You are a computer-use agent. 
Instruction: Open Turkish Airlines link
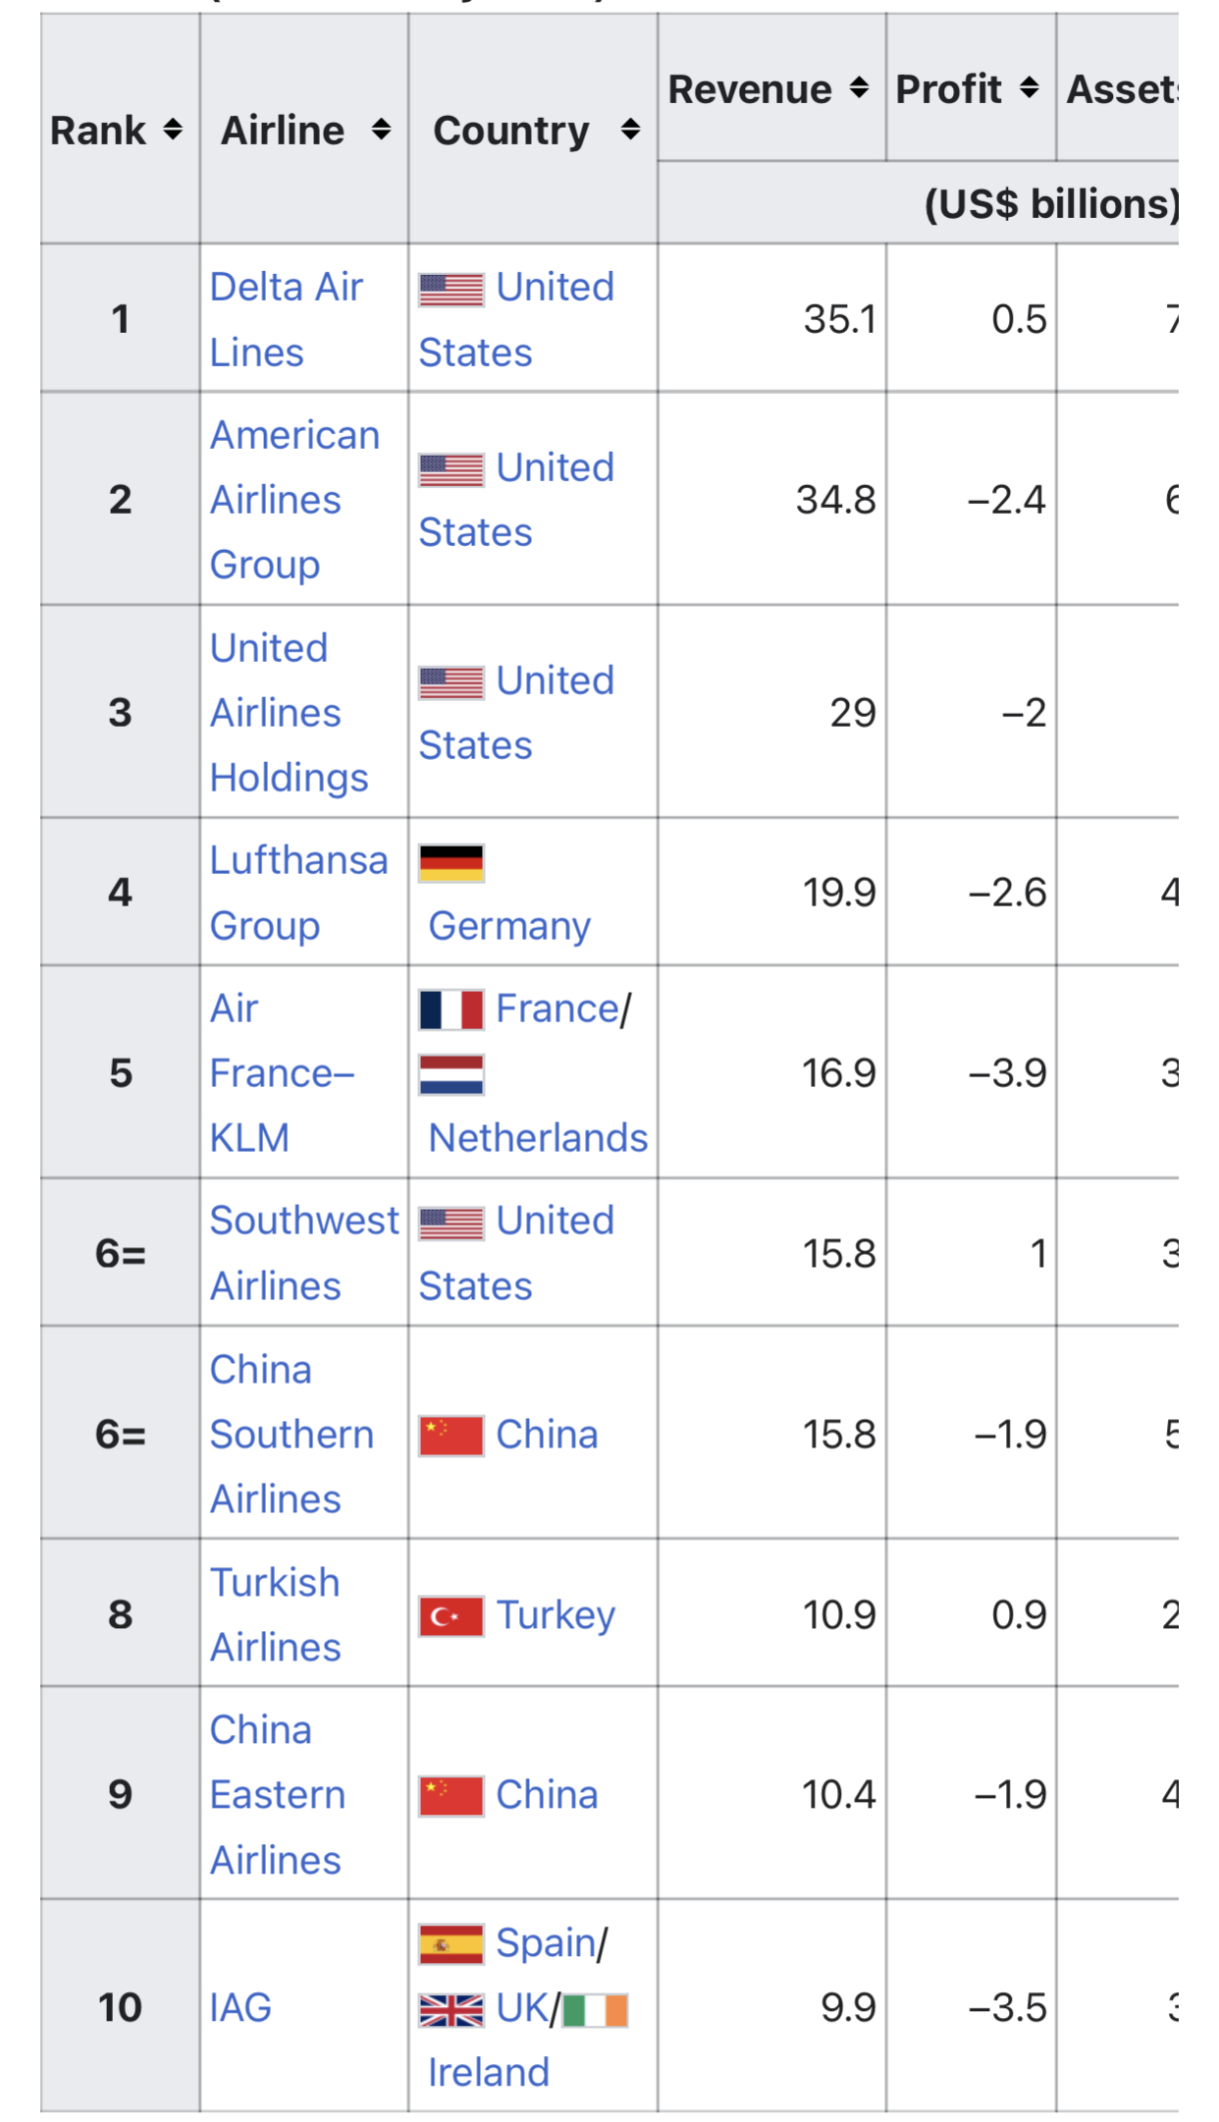[275, 1614]
